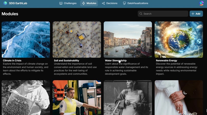Screen dimensions: 207x115
Task: Open the Water Stewardship canal thumbnail
Action: (x=128, y=40)
